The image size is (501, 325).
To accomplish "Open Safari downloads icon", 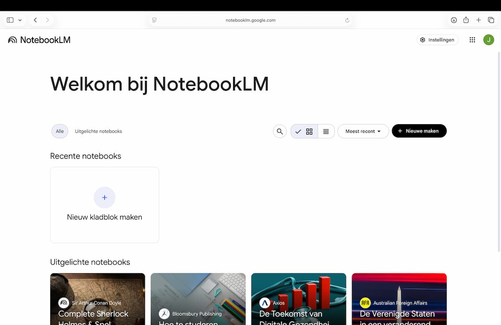I will (454, 20).
